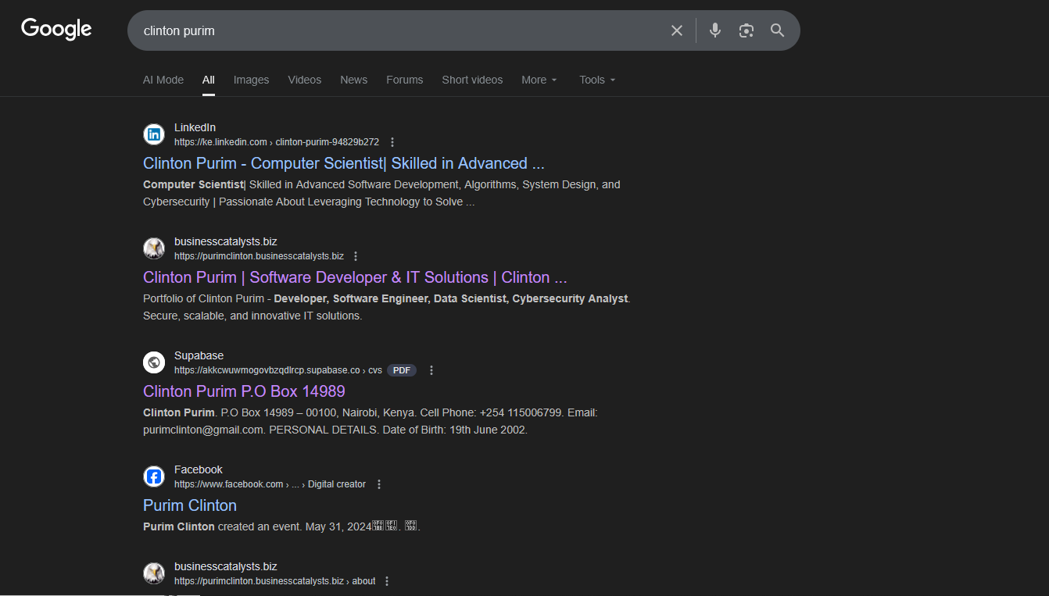Viewport: 1049px width, 596px height.
Task: Open the Clinton Purim P.O Box 14989 link
Action: (244, 391)
